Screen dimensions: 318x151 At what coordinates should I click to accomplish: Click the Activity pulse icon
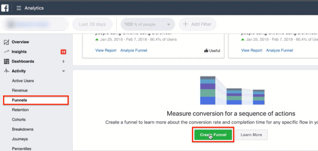pos(6,71)
